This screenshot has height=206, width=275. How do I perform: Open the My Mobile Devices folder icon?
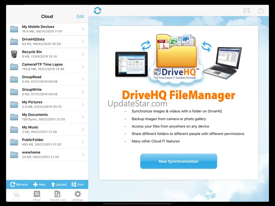coord(14,29)
